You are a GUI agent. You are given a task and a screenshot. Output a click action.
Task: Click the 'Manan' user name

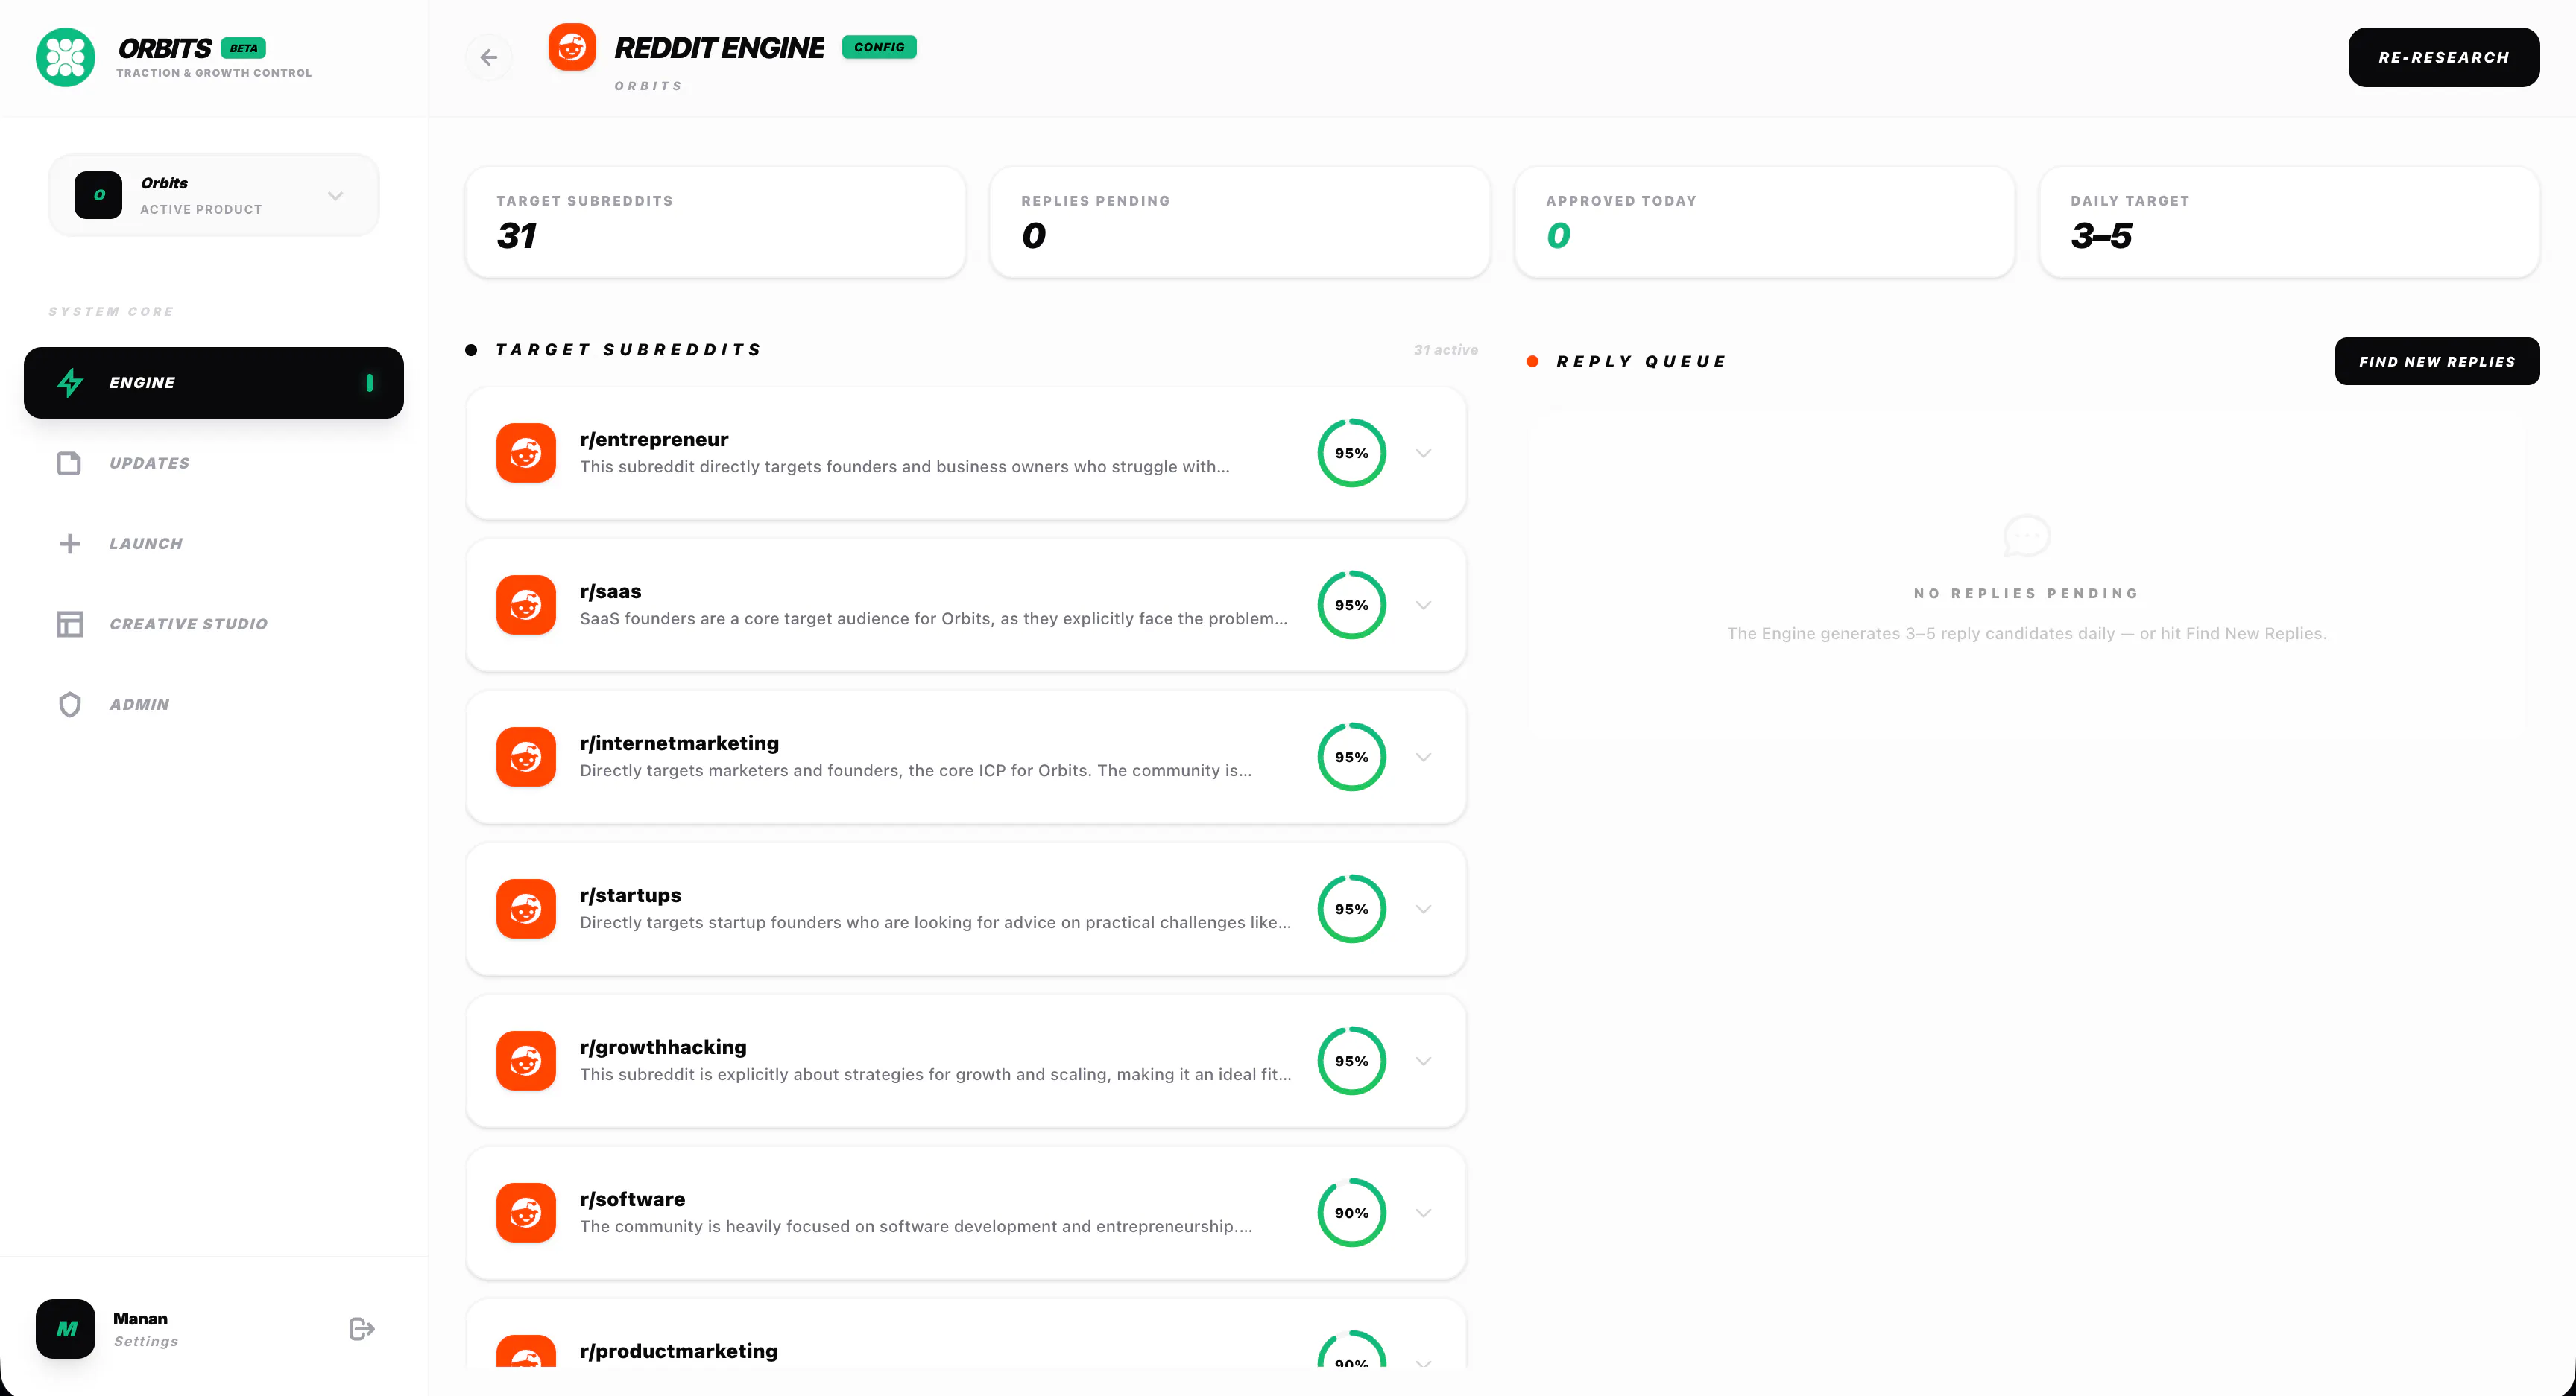click(x=140, y=1319)
